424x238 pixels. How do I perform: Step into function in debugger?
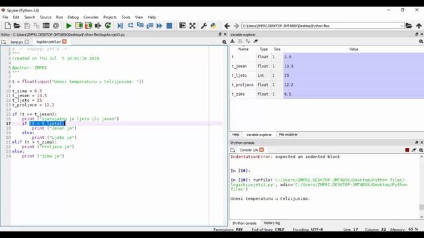pos(140,26)
